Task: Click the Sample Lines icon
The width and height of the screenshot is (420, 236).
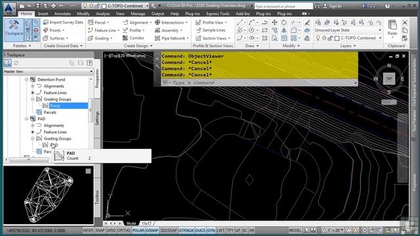Action: pos(198,30)
